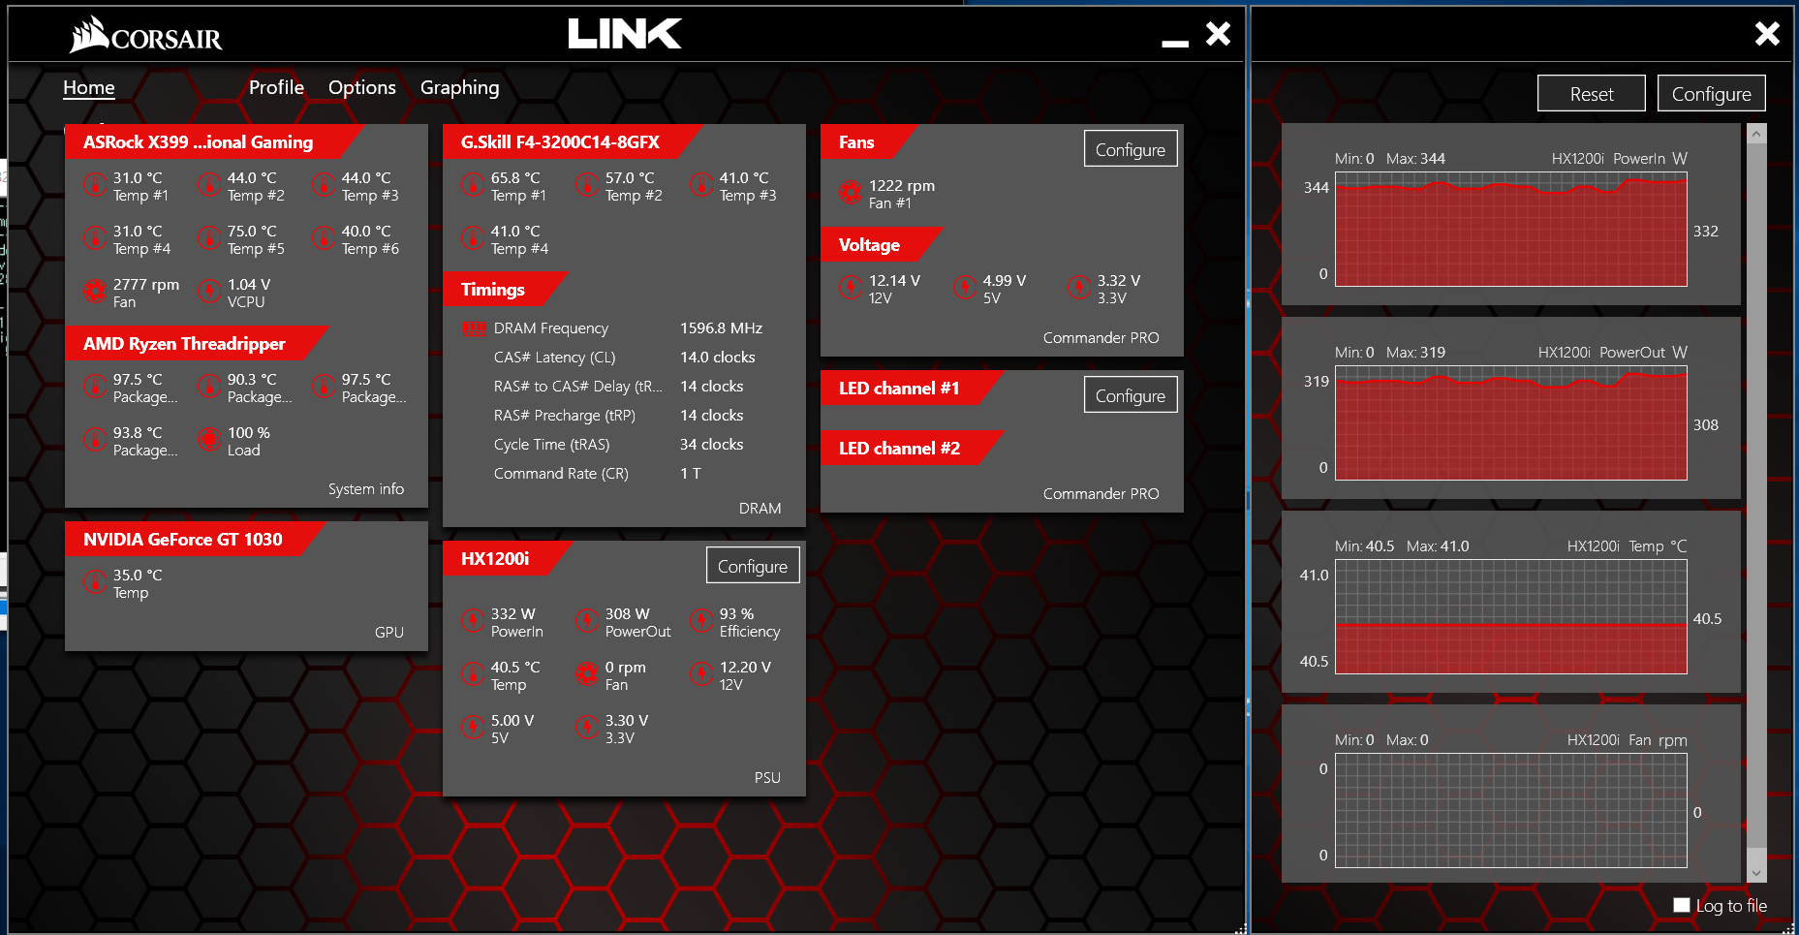1799x935 pixels.
Task: Click the Commander PRO 3.3V voltage icon
Action: [x=1078, y=287]
